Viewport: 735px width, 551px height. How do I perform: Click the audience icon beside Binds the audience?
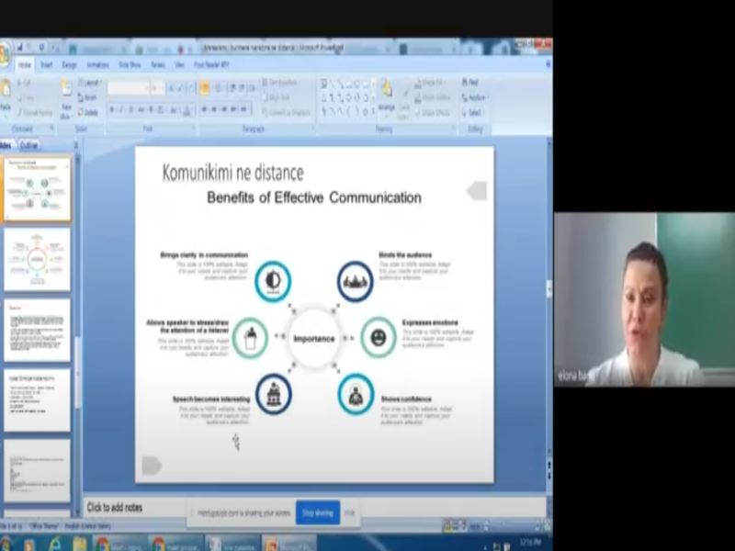coord(355,281)
